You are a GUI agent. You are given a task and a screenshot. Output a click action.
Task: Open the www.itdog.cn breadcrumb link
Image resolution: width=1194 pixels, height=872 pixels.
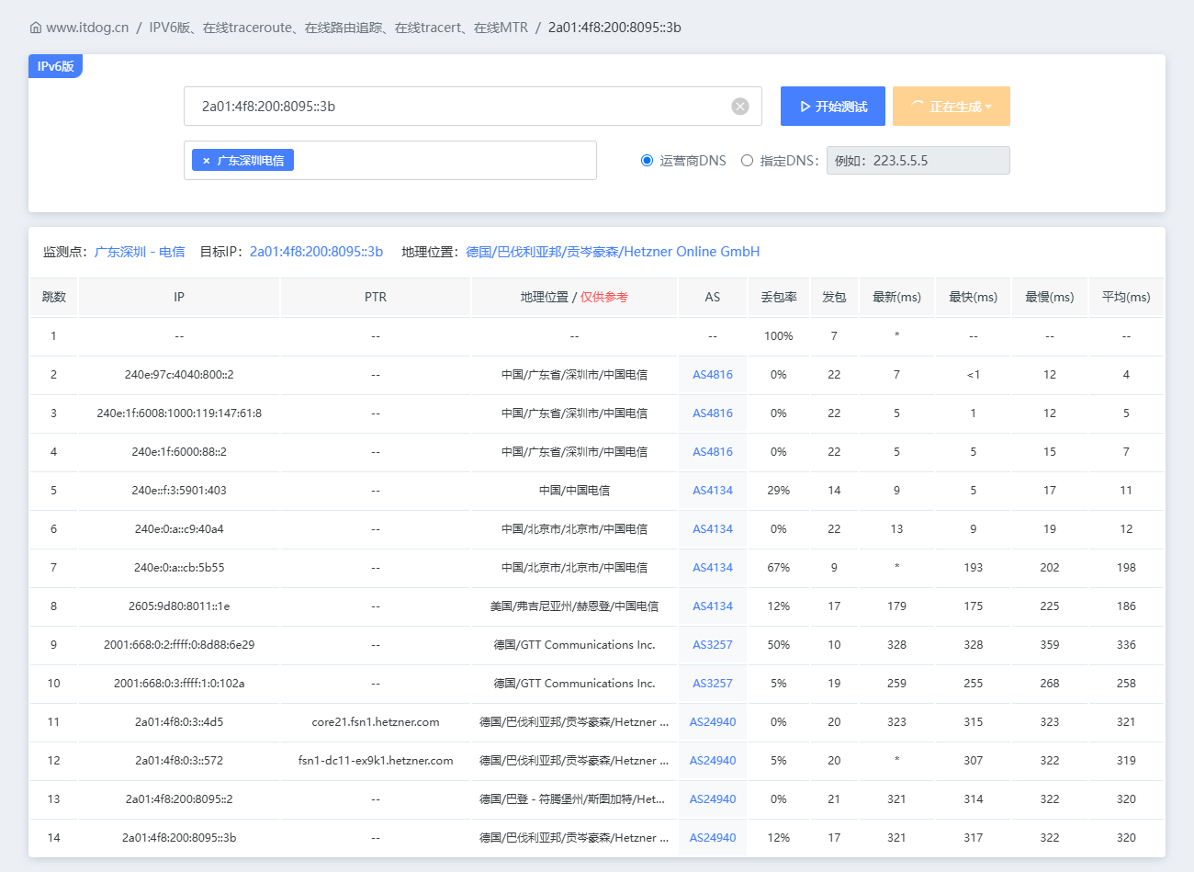[x=87, y=28]
